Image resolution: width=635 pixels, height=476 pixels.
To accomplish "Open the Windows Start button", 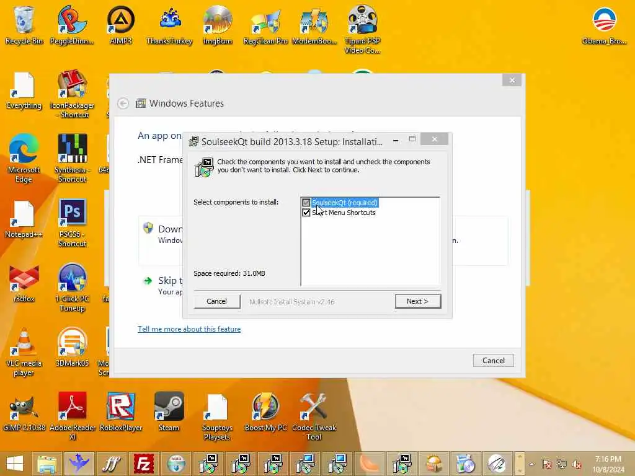I will click(15, 464).
